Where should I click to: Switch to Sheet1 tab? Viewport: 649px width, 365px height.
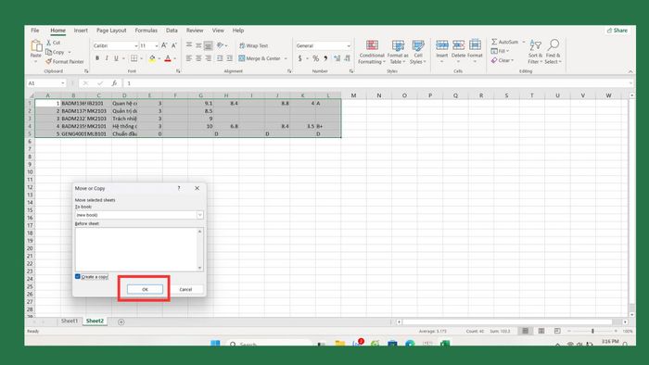pyautogui.click(x=70, y=321)
